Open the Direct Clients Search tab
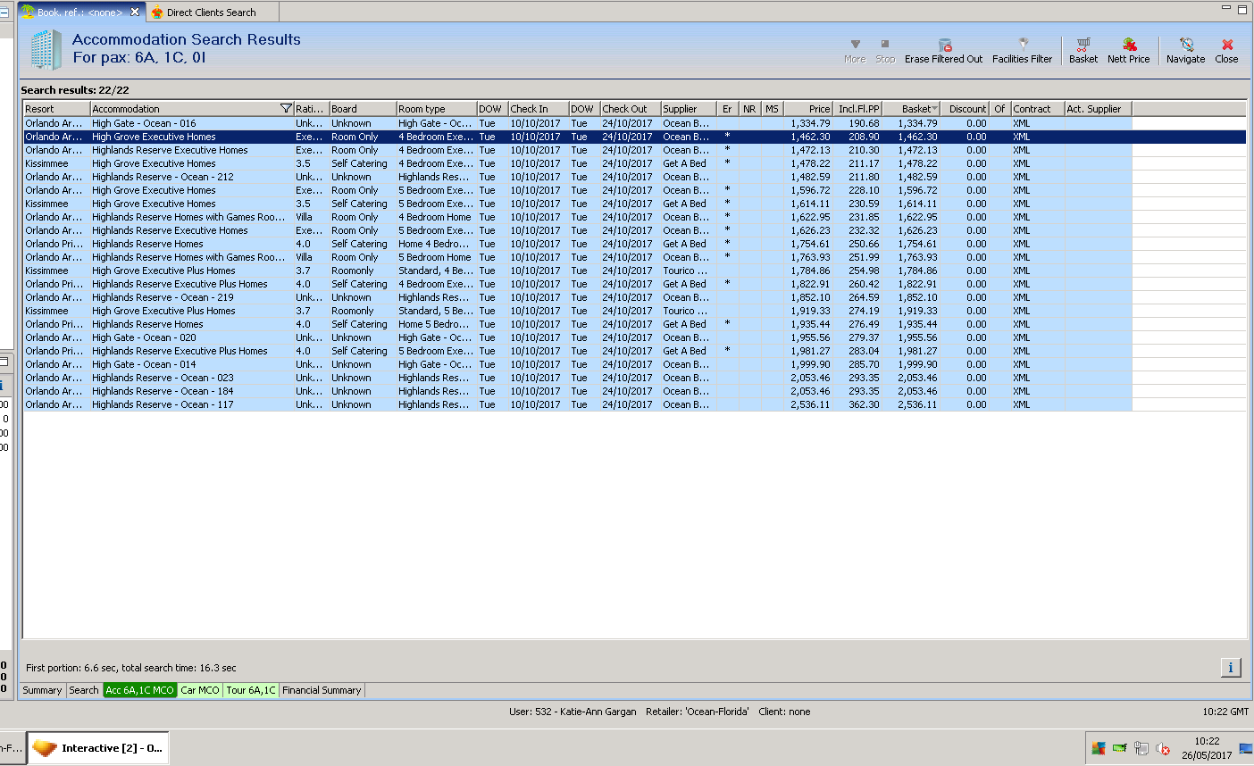The image size is (1254, 766). [211, 12]
